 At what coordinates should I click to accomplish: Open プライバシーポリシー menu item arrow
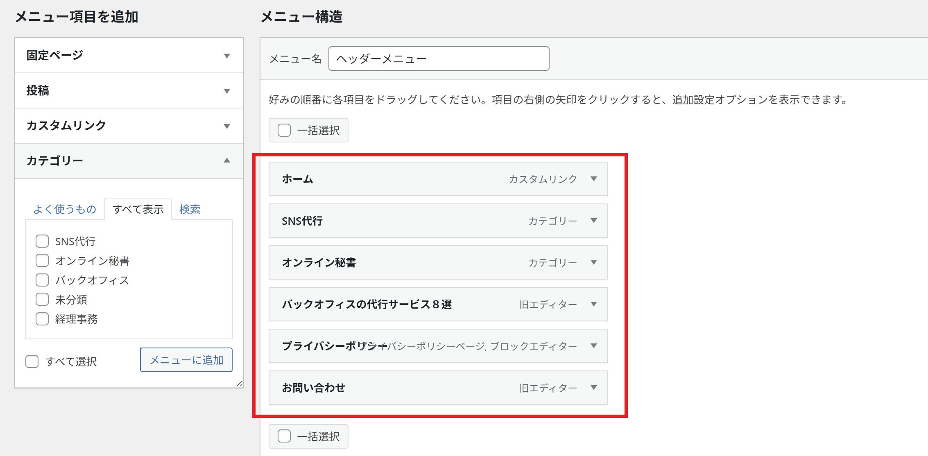pos(593,346)
